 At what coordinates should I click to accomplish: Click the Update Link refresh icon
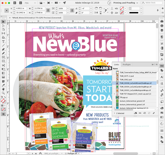[149, 113]
